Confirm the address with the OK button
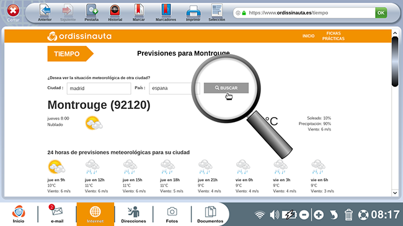The image size is (403, 226). coord(381,13)
